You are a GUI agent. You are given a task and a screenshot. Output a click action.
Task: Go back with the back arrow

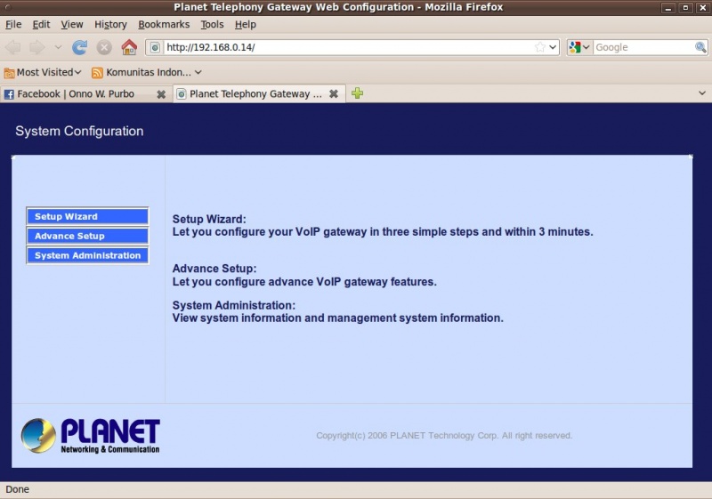[12, 47]
